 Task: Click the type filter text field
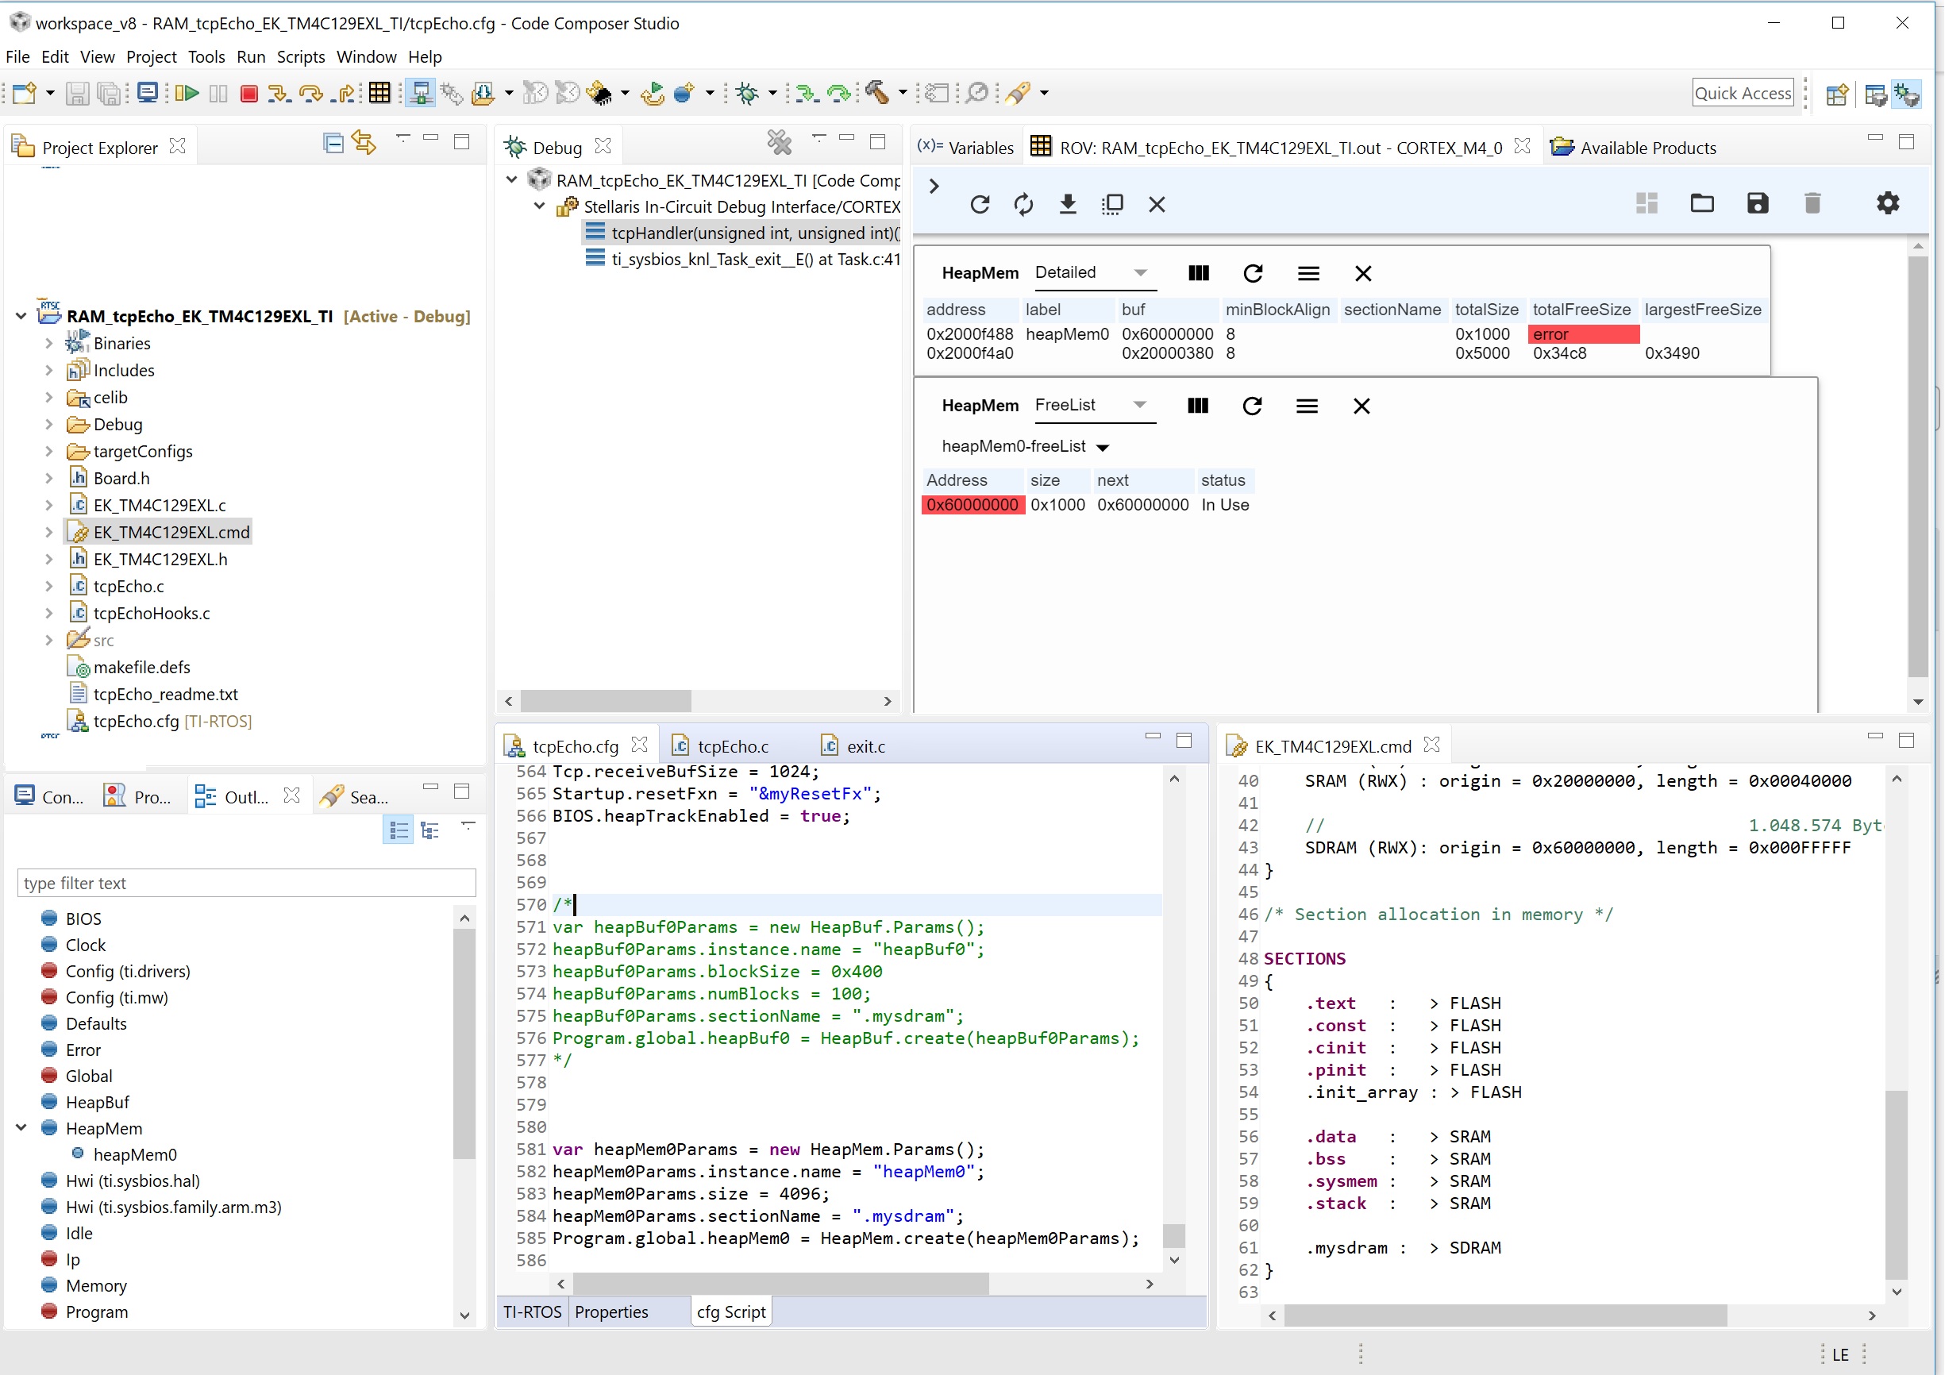245,883
